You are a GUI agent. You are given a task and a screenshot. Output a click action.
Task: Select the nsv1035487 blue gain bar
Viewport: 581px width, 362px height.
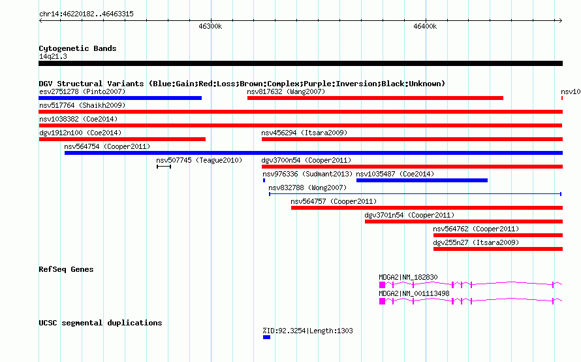[x=422, y=180]
